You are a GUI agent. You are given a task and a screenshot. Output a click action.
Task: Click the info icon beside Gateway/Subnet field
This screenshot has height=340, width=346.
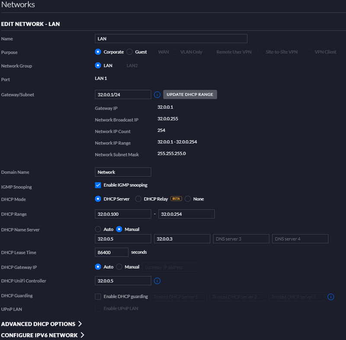[x=157, y=94]
